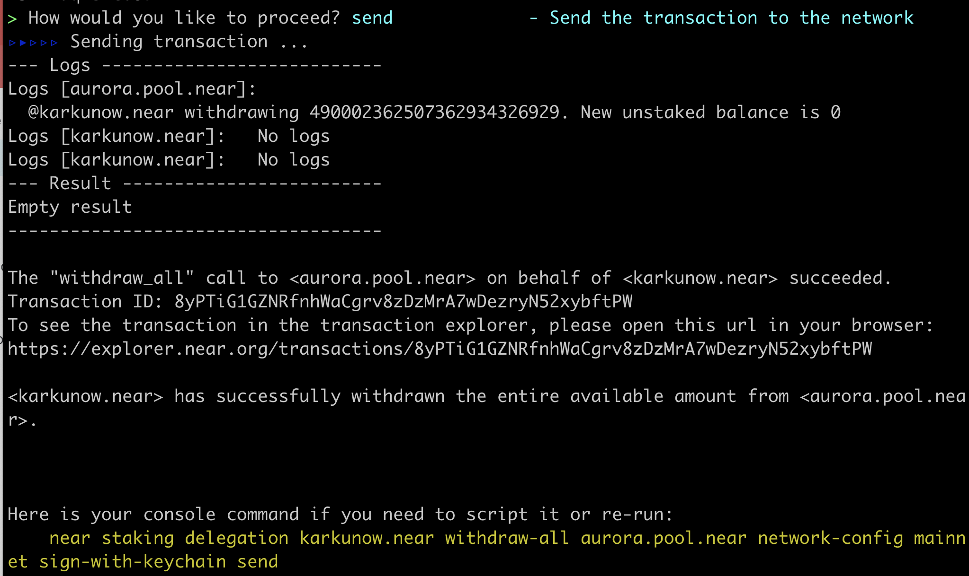Image resolution: width=969 pixels, height=576 pixels.
Task: Open the explorer.near.org transaction URL
Action: pos(440,349)
